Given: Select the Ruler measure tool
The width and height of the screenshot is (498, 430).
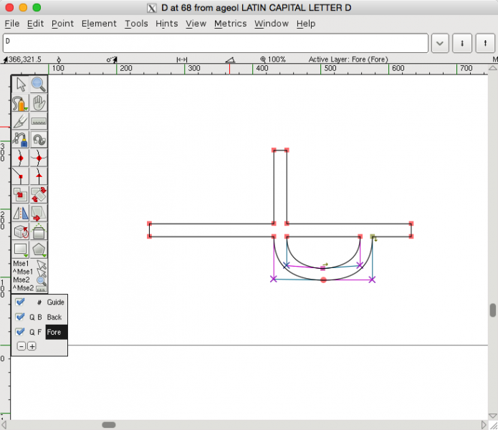Looking at the screenshot, I should [39, 122].
